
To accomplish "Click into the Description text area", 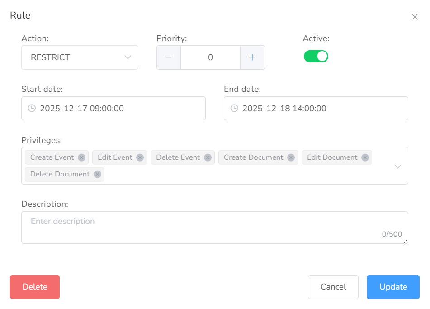I will pyautogui.click(x=214, y=227).
